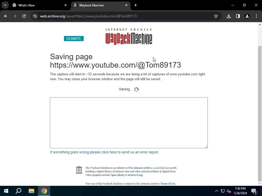Click the muted volume tray icon
The height and width of the screenshot is (196, 262).
tap(229, 191)
